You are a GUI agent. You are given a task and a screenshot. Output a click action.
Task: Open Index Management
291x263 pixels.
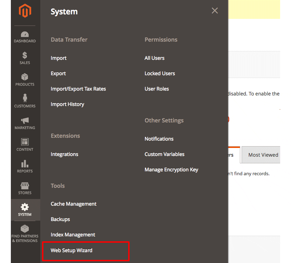[73, 235]
